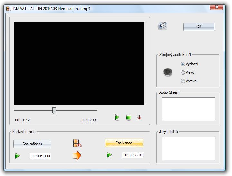
Task: Click the orange arrow icon
Action: pyautogui.click(x=77, y=155)
